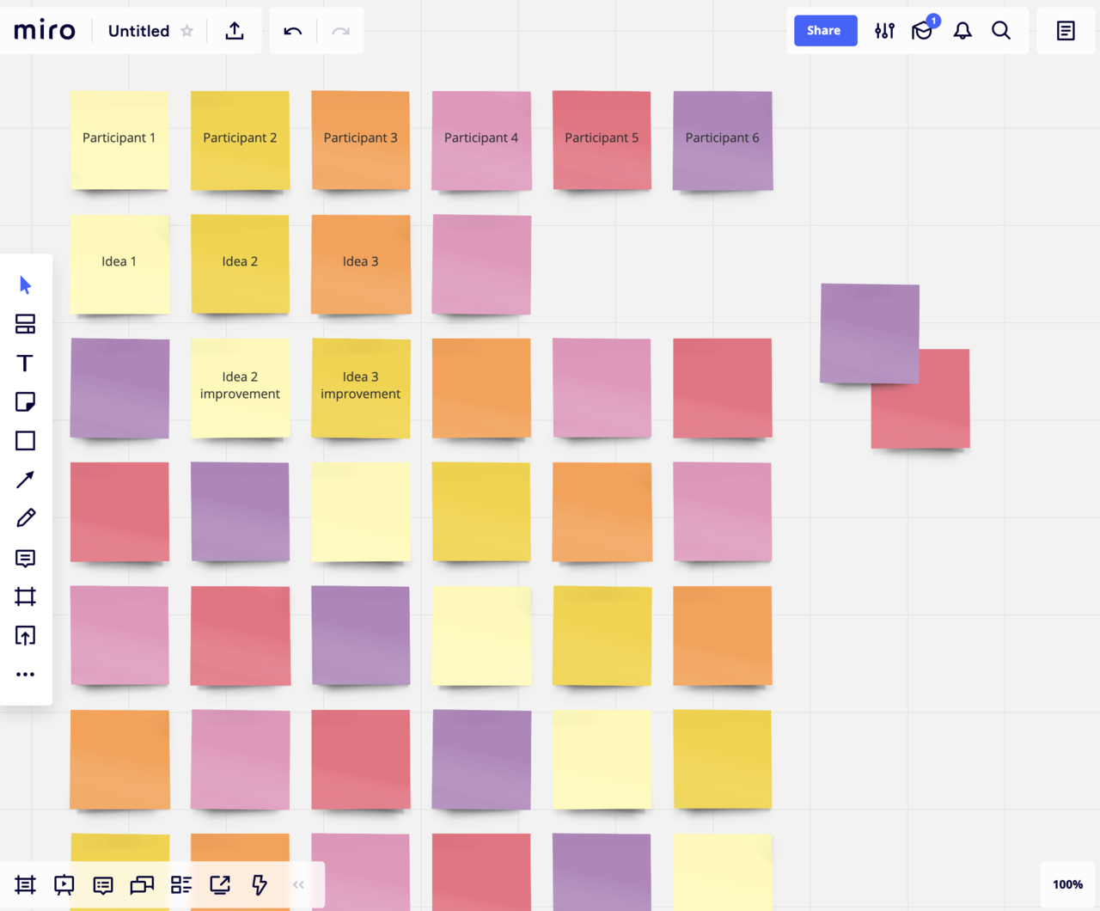Open the notifications bell
1100x911 pixels.
coord(962,31)
